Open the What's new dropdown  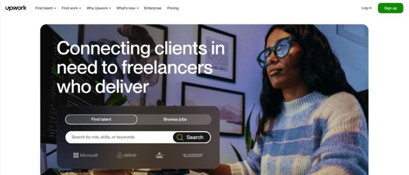(127, 8)
